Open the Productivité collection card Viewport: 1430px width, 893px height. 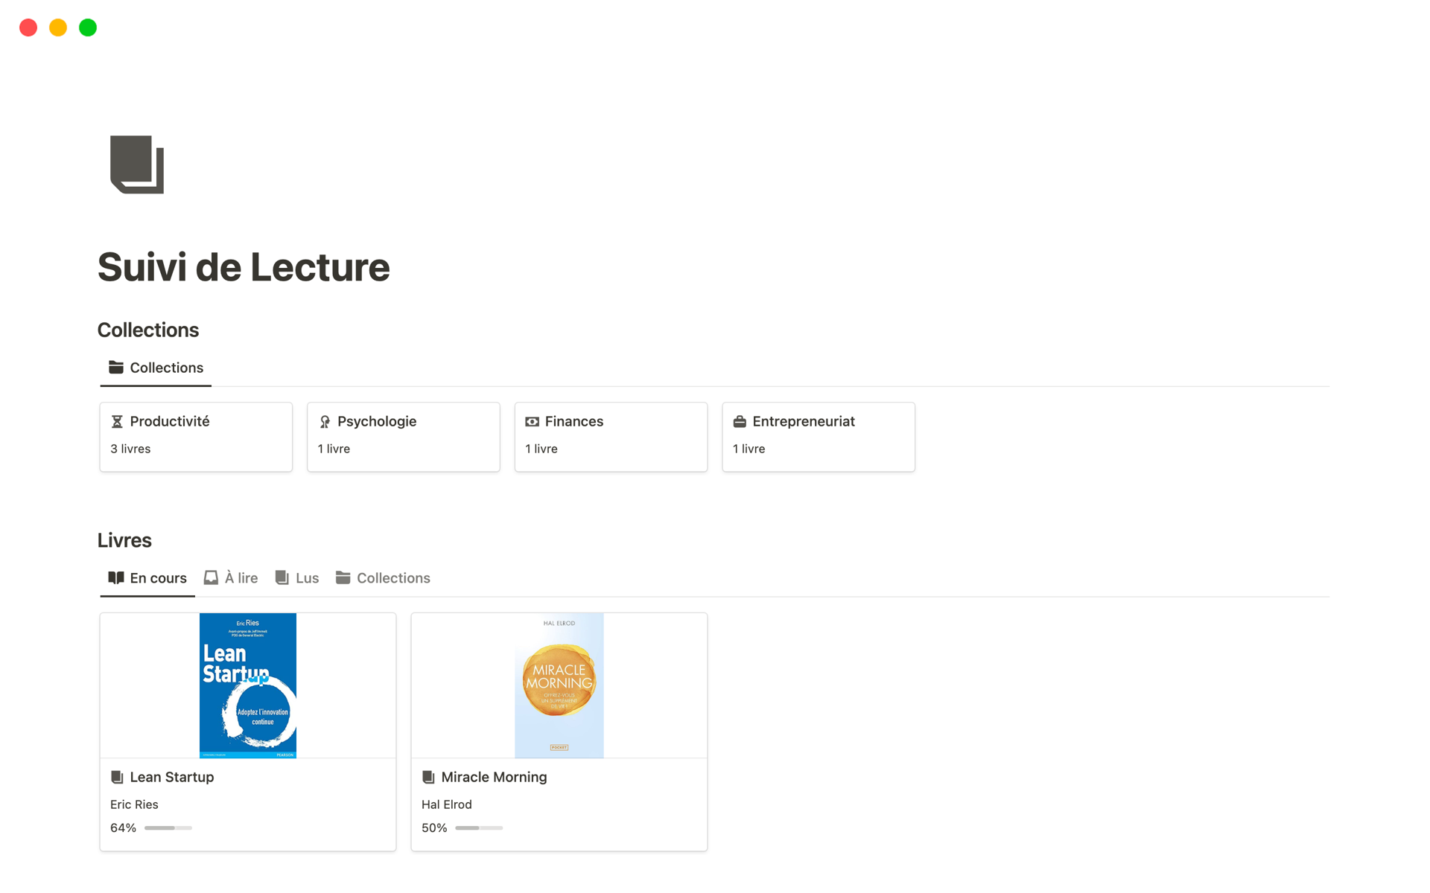(196, 437)
